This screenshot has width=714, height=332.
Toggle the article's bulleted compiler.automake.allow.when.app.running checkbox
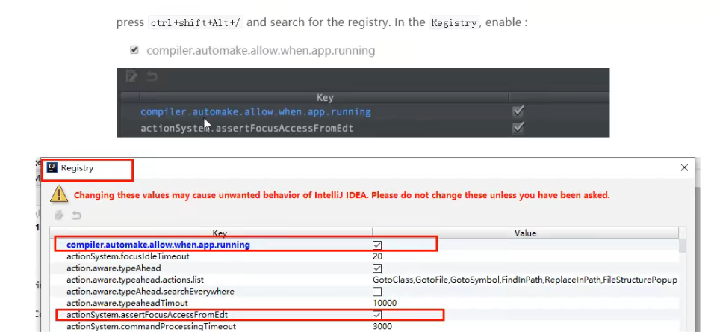click(134, 50)
